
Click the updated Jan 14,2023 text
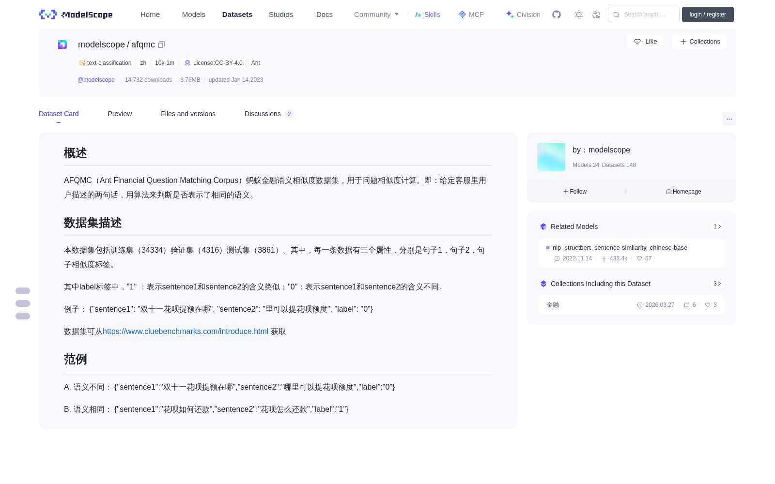click(236, 80)
